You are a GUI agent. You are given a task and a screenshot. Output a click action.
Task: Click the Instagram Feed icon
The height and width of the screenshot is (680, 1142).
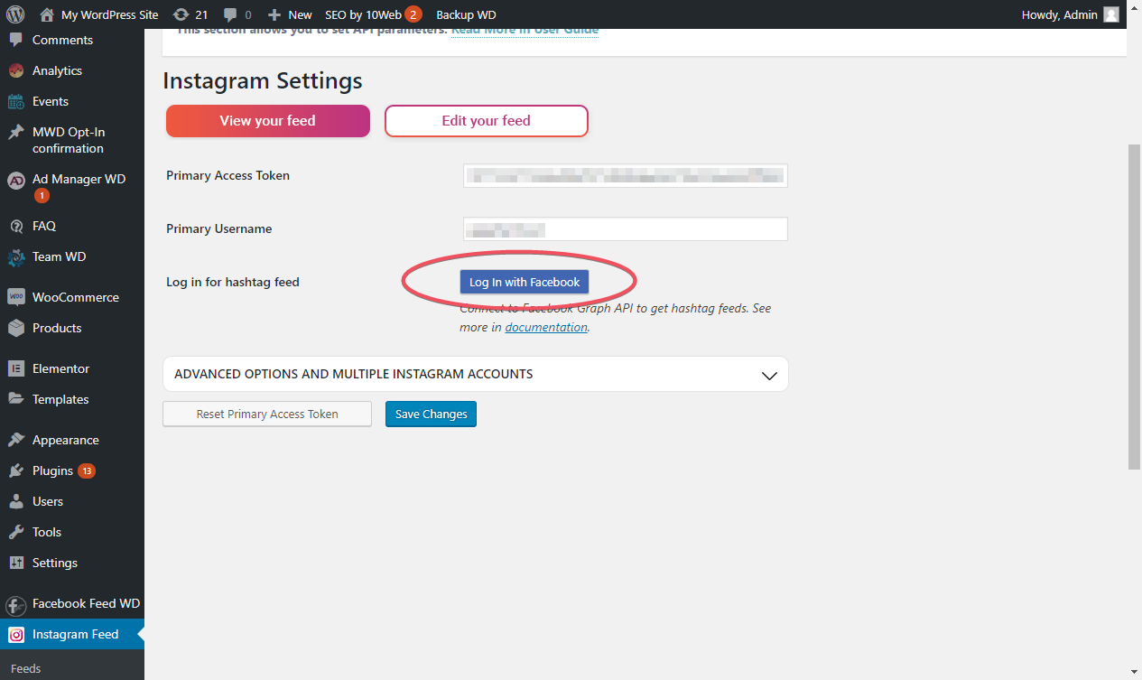[15, 635]
